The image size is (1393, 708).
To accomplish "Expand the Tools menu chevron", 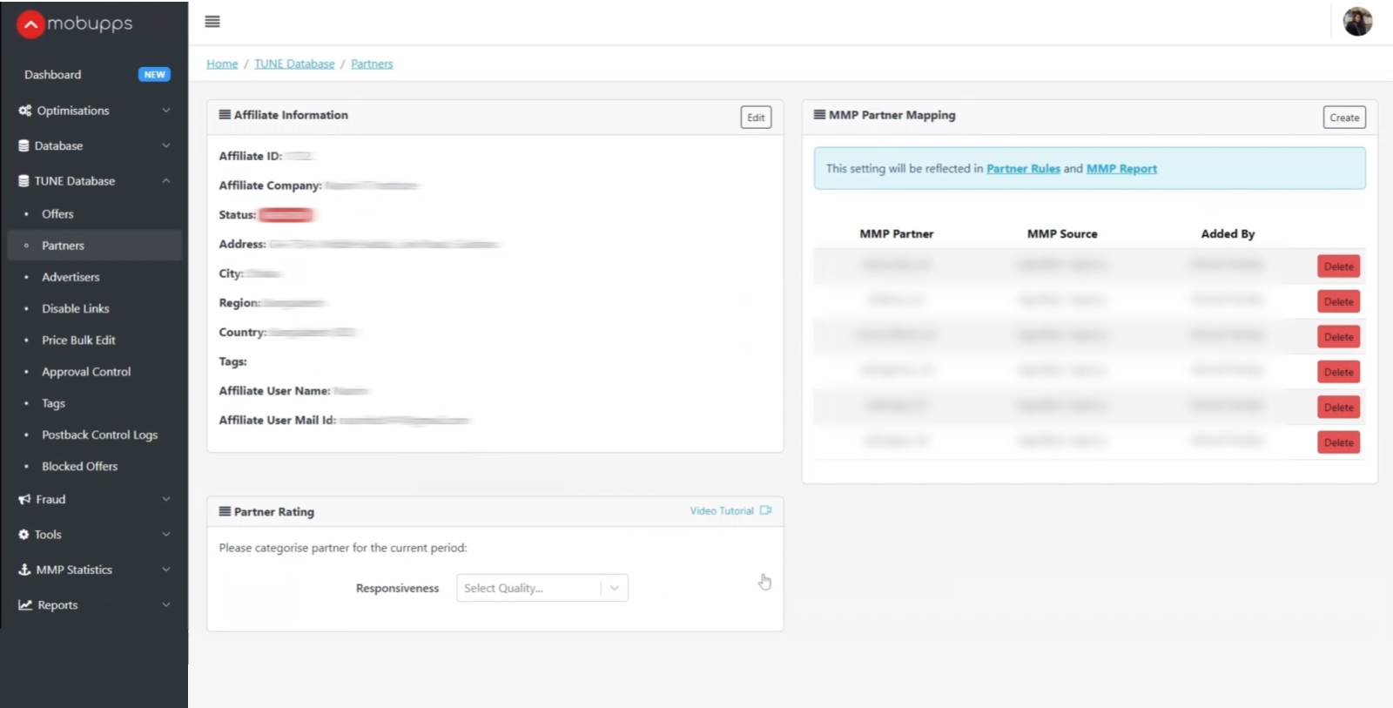I will tap(166, 535).
